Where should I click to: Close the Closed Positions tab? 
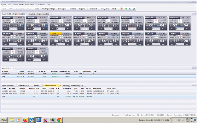pyautogui.click(x=61, y=86)
